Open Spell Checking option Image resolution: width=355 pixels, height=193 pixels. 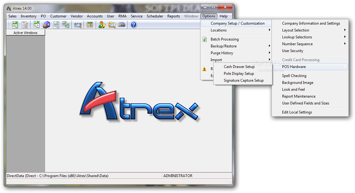pos(310,76)
